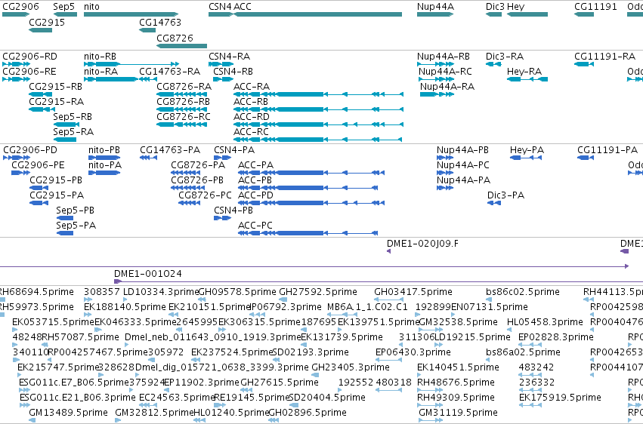Click the nito-RB transcript label
This screenshot has height=424, width=643.
click(100, 56)
